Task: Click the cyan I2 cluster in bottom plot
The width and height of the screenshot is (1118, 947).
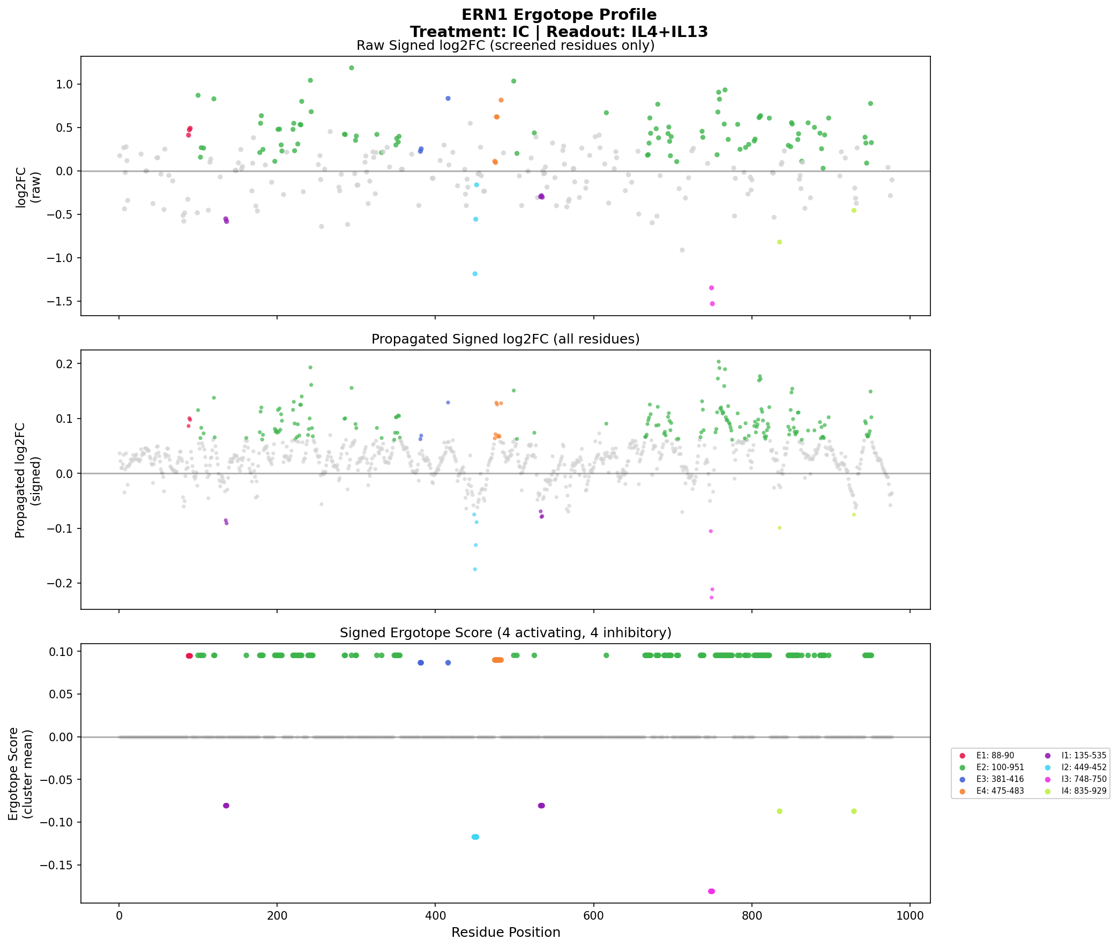Action: 475,838
